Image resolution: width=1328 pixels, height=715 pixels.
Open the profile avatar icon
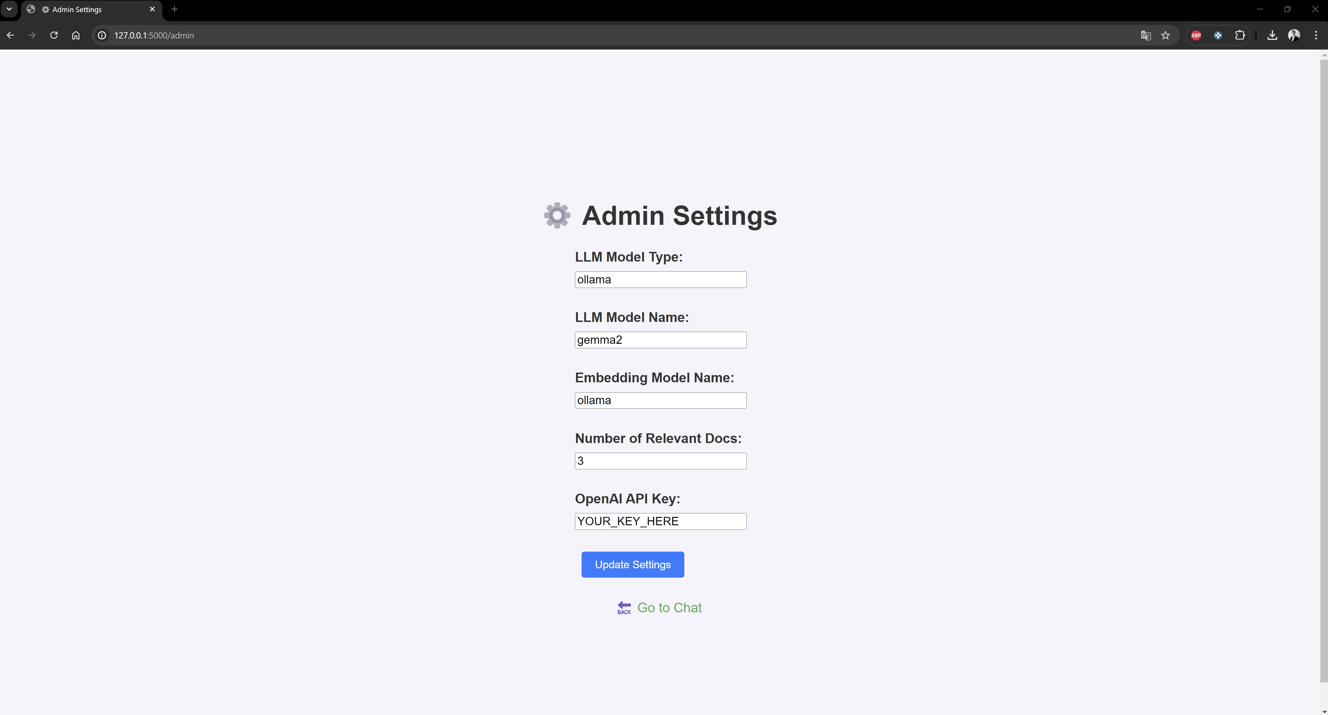tap(1294, 35)
